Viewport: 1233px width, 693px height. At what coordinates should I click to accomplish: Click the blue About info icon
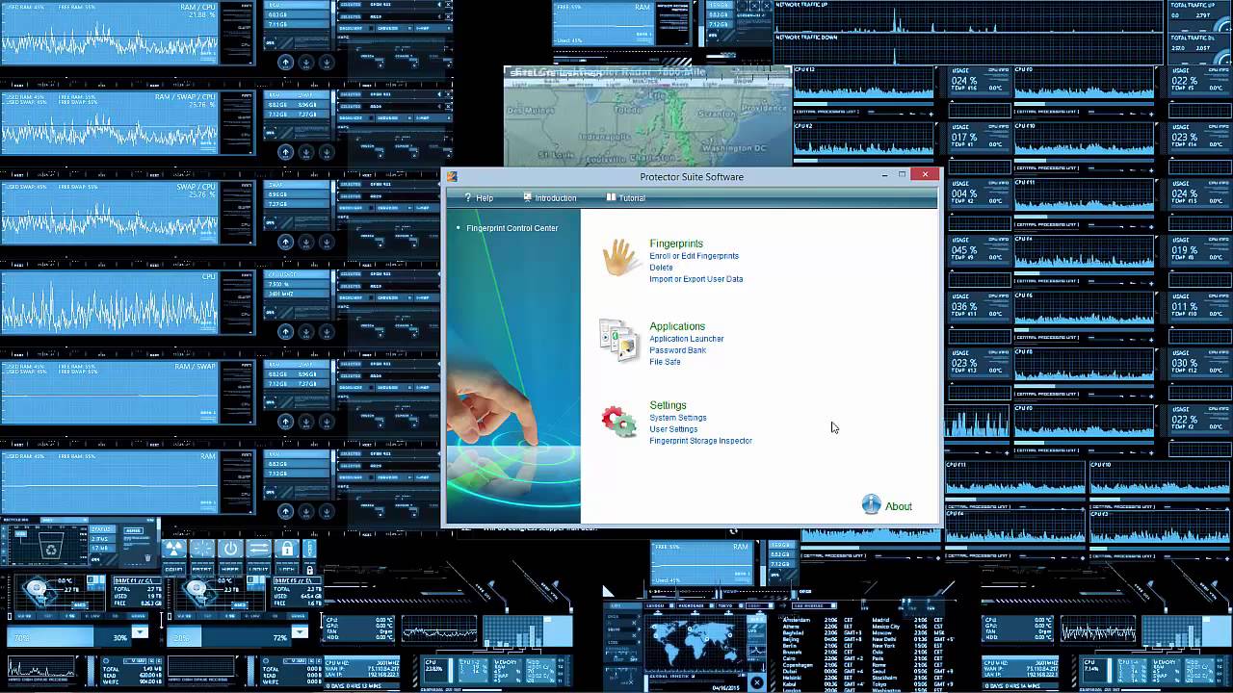pyautogui.click(x=871, y=504)
